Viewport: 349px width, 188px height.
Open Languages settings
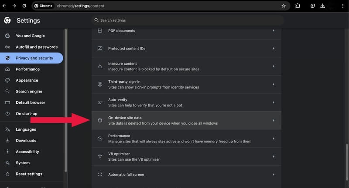pyautogui.click(x=31, y=129)
